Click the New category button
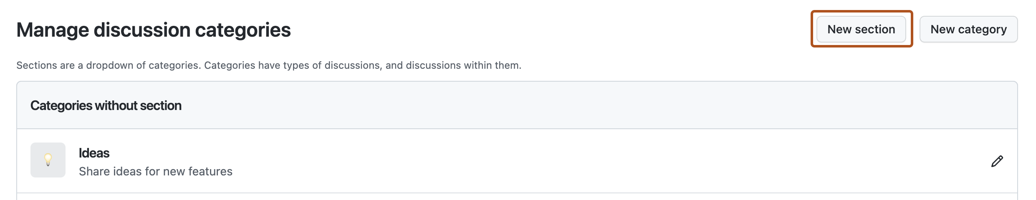This screenshot has width=1036, height=200. coord(968,29)
